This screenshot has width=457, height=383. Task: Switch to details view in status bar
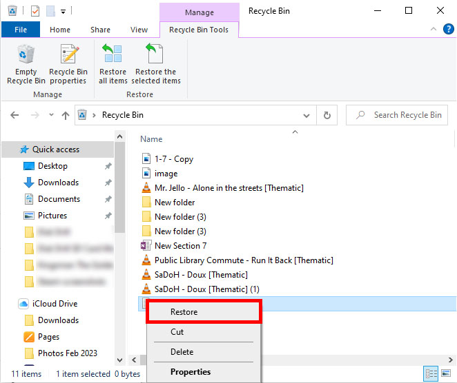click(432, 373)
